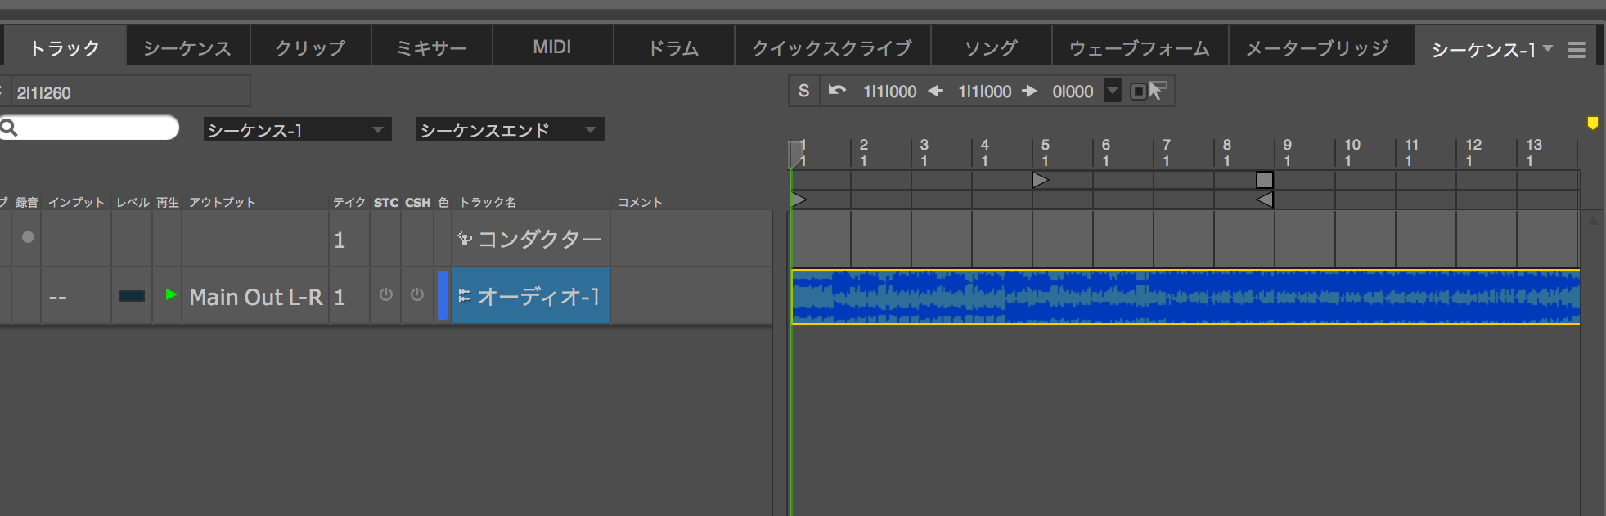Toggle the green play-enable on オーディオ-1
Viewport: 1606px width, 516px height.
coord(171,294)
